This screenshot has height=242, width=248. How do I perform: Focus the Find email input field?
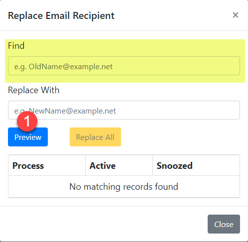coord(124,66)
